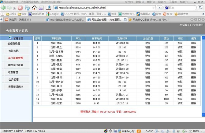
Task: Open the 淘宝 bookmark
Action: (x=168, y=14)
